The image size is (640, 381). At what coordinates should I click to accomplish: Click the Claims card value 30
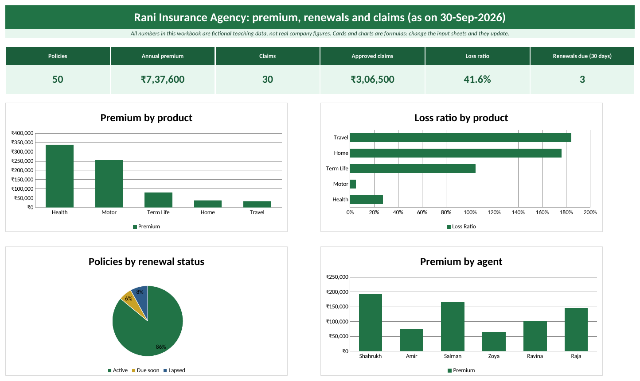point(268,80)
